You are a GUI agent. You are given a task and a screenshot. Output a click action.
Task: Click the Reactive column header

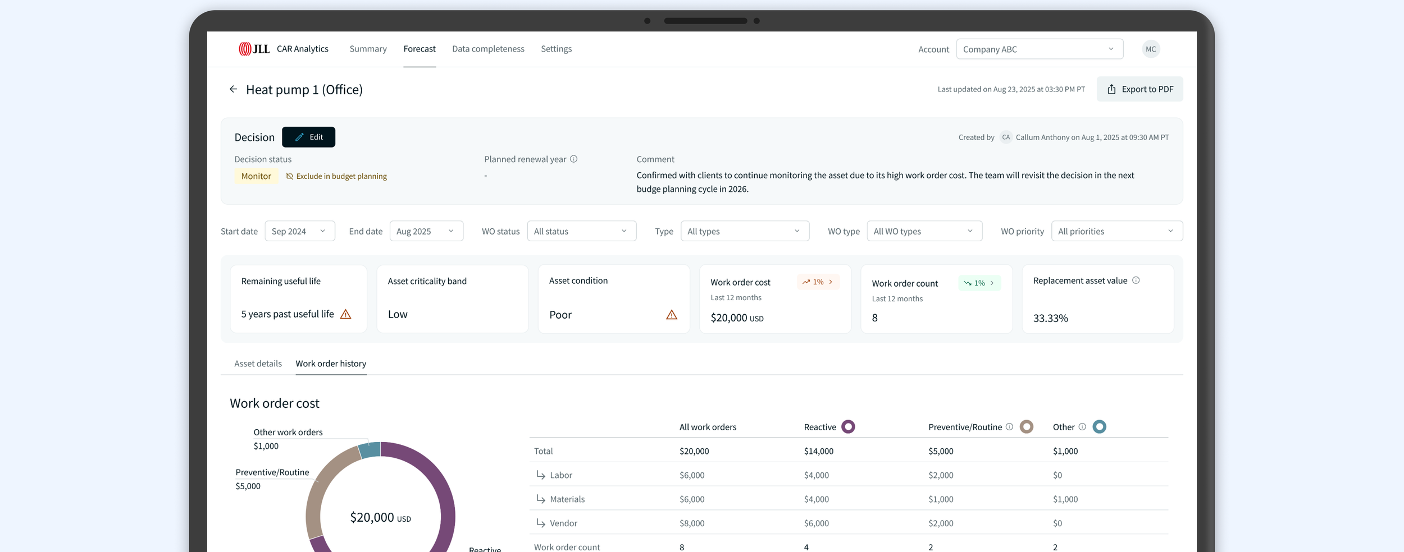[x=820, y=427]
